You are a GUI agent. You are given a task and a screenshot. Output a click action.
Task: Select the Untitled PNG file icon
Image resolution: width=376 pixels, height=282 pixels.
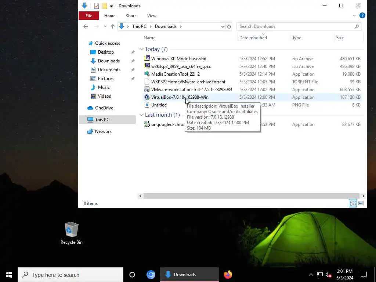[147, 105]
